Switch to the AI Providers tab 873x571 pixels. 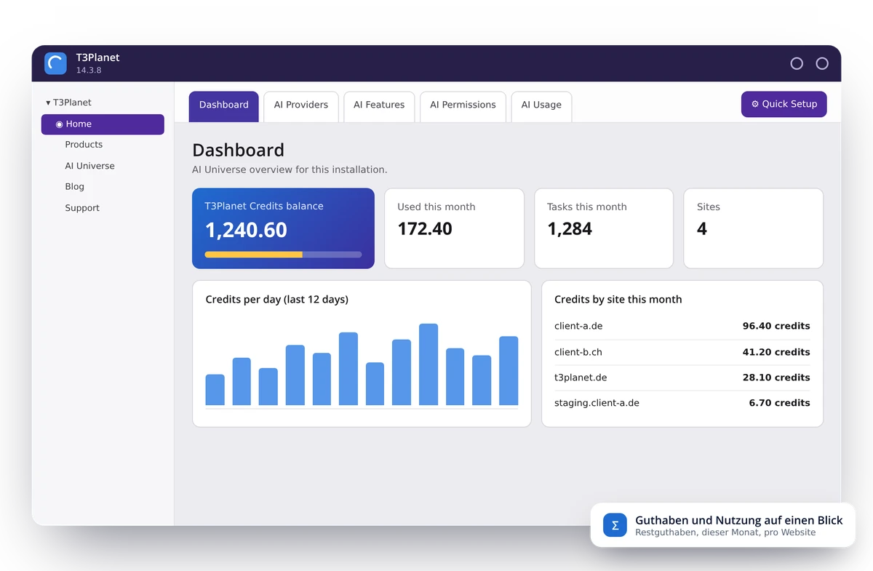(301, 106)
